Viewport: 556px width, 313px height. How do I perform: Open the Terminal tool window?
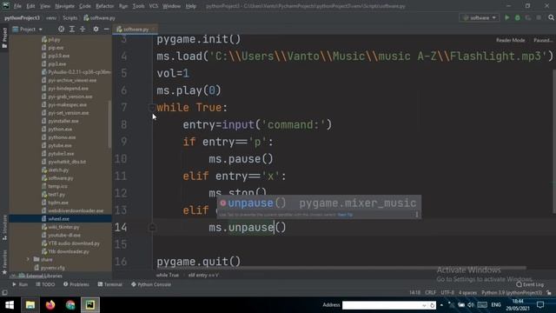[x=110, y=284]
